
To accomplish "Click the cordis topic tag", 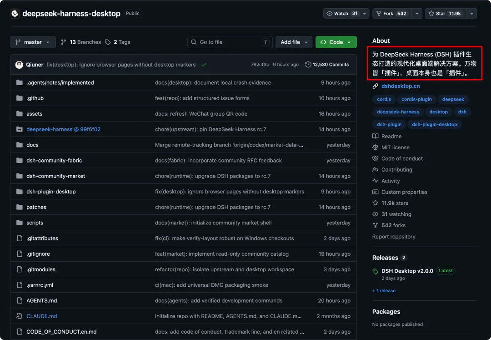I will [384, 99].
